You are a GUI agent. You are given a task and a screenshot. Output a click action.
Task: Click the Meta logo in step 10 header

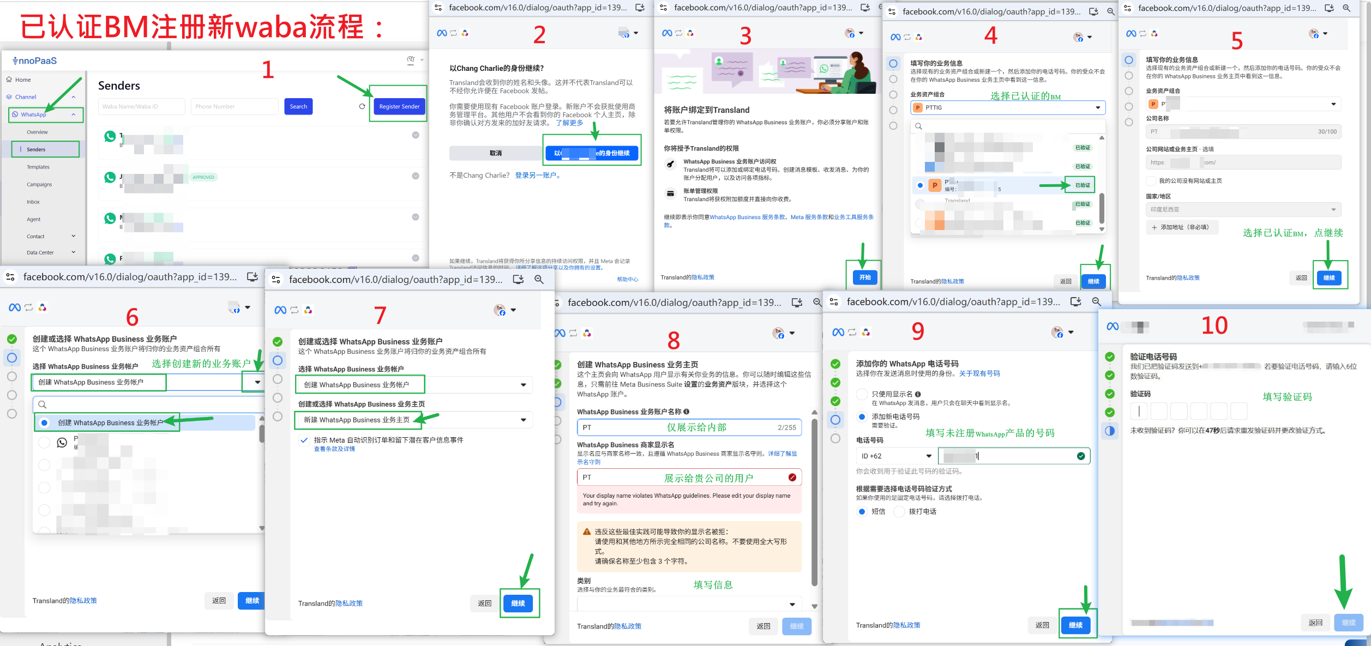point(1113,327)
